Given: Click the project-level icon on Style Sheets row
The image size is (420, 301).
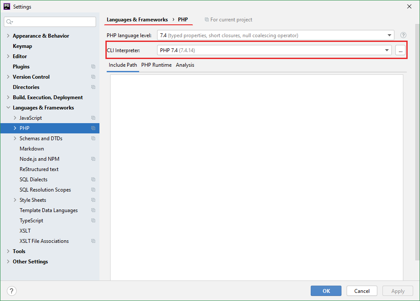Looking at the screenshot, I should click(93, 200).
